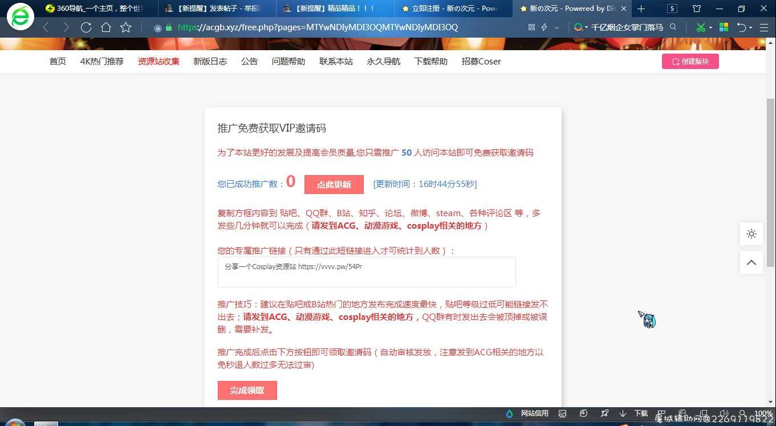Screen dimensions: 776x426
Task: Go forward to the next page
Action: [x=66, y=27]
